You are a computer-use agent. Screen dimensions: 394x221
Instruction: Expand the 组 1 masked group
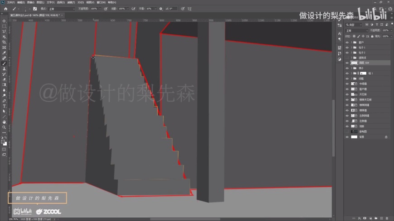click(x=351, y=73)
